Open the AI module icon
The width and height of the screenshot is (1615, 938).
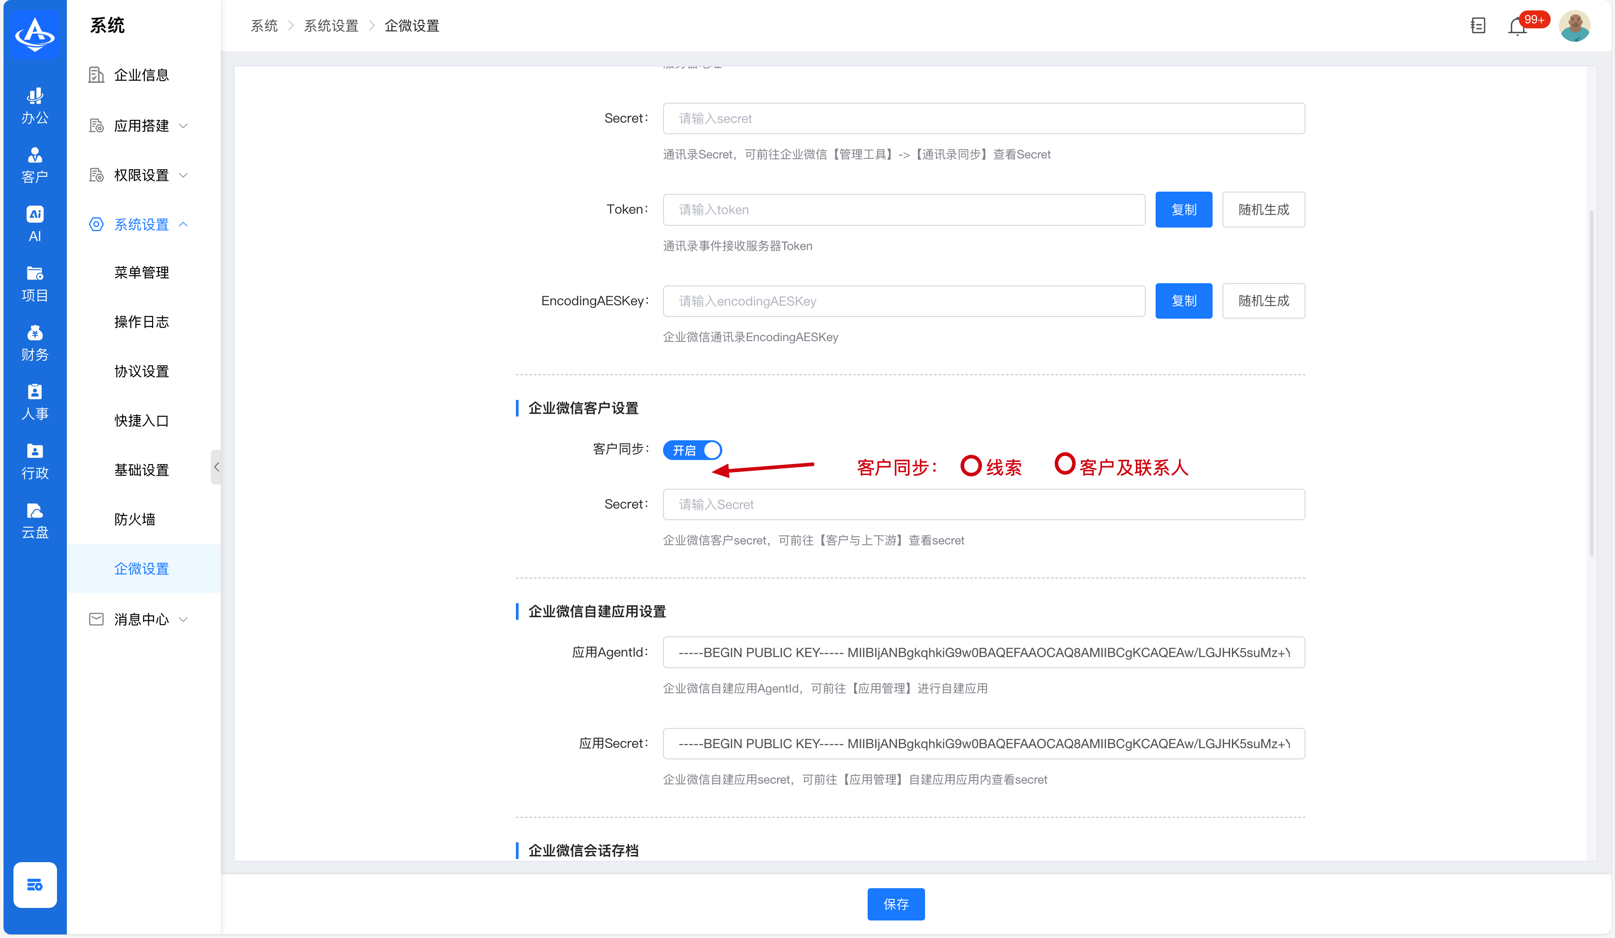35,224
